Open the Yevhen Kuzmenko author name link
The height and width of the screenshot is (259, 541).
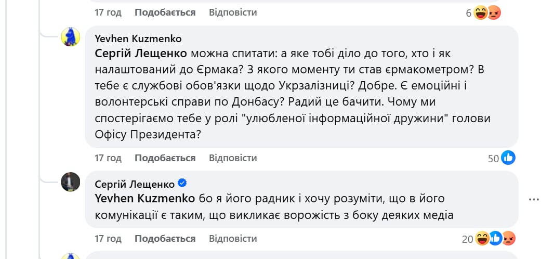click(138, 39)
